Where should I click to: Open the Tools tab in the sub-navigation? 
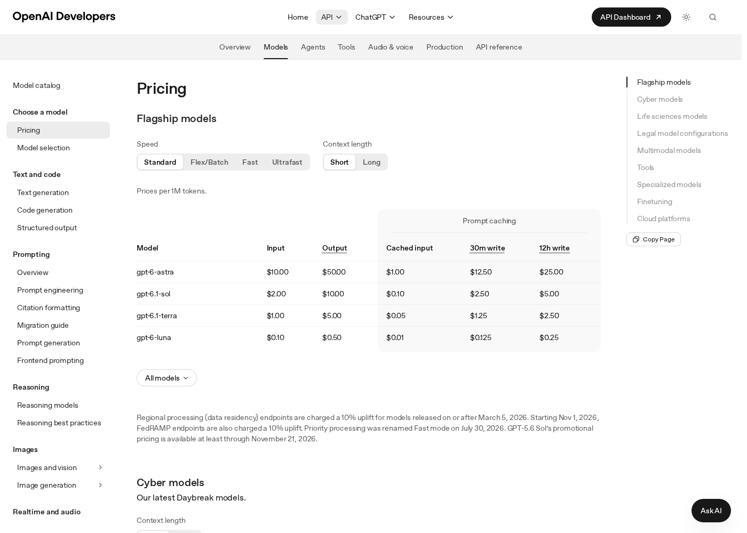(346, 47)
